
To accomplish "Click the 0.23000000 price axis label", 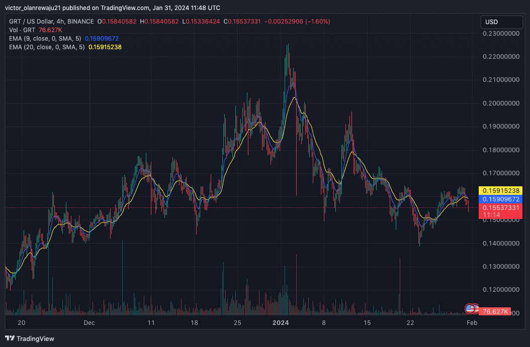I will click(501, 34).
